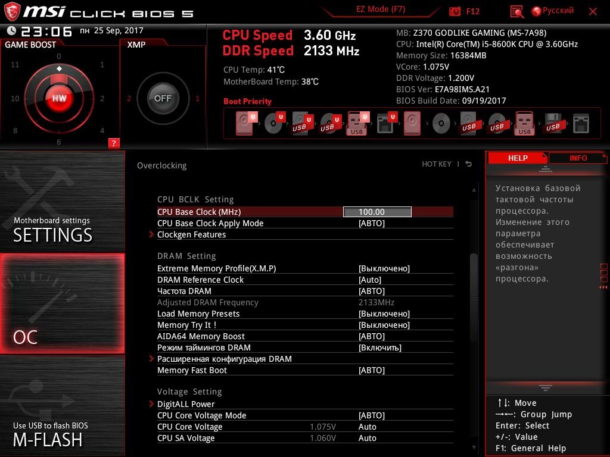Select the second hard disk boot icon
This screenshot has width=610, height=457.
pyautogui.click(x=412, y=123)
